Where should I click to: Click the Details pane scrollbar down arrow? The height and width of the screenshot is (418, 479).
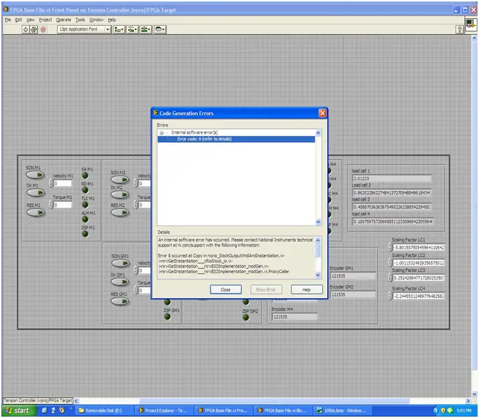318,275
